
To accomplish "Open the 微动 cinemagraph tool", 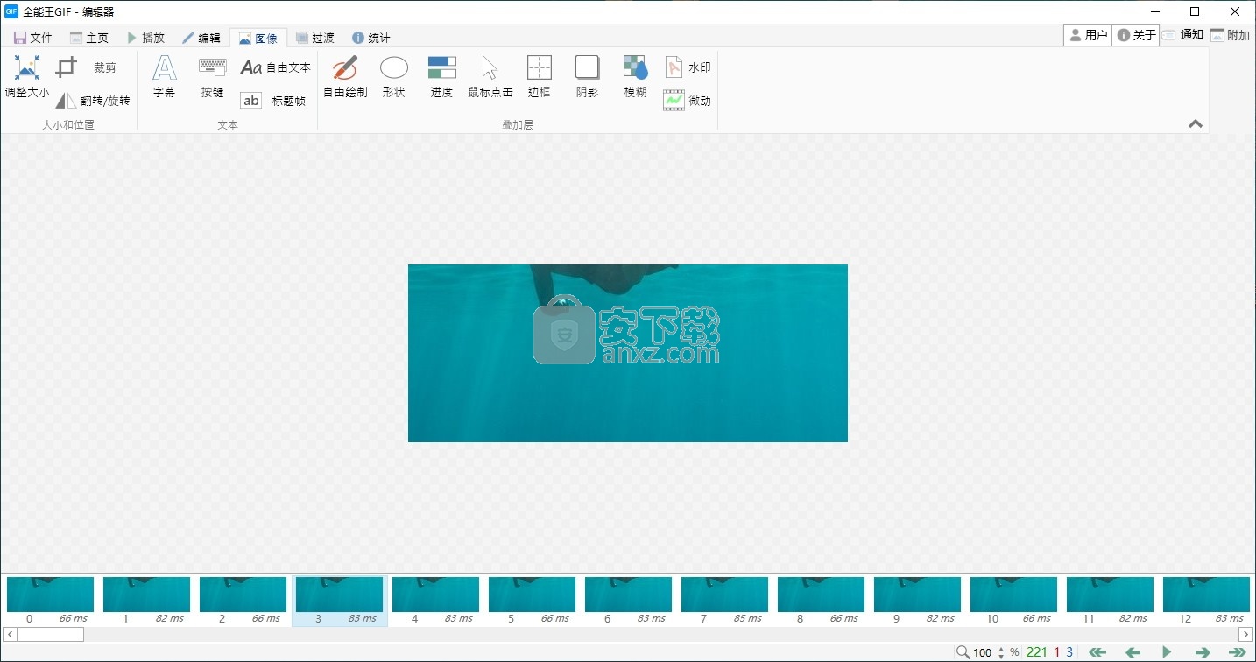I will tap(688, 101).
